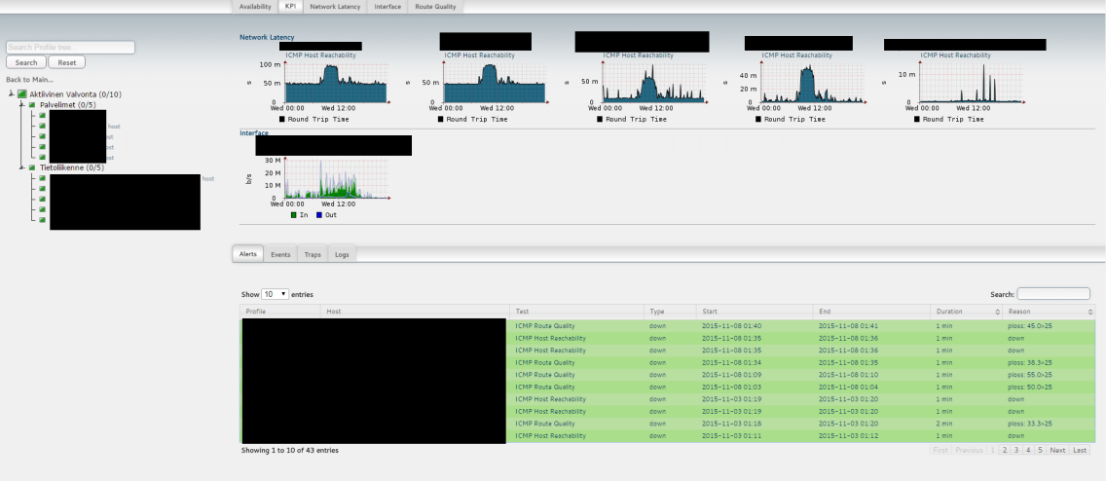Image resolution: width=1106 pixels, height=481 pixels.
Task: Focus the Search Profile tree field
Action: 70,48
